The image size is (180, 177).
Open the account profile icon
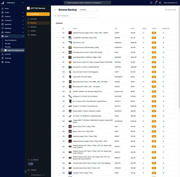coord(160,3)
